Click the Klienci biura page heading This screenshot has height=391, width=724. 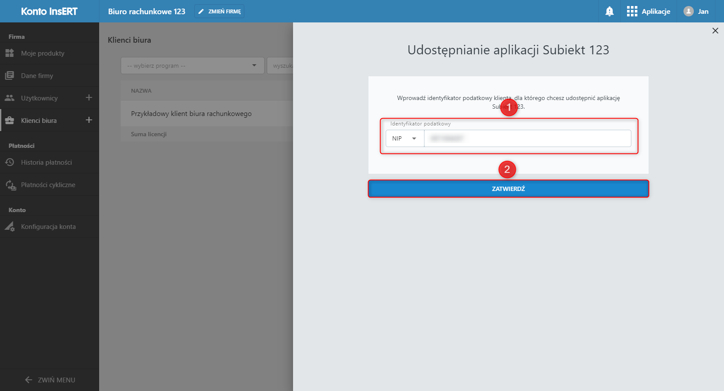tap(129, 40)
